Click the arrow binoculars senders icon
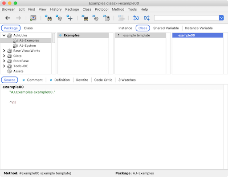 click(x=85, y=18)
